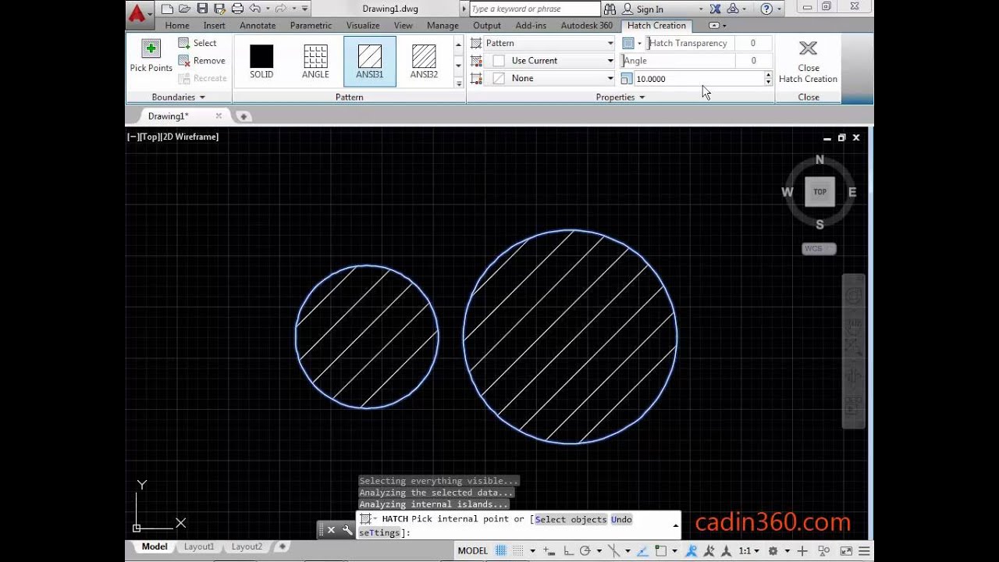Click the hatch Angle slider
Screen dimensions: 999x562
point(677,60)
